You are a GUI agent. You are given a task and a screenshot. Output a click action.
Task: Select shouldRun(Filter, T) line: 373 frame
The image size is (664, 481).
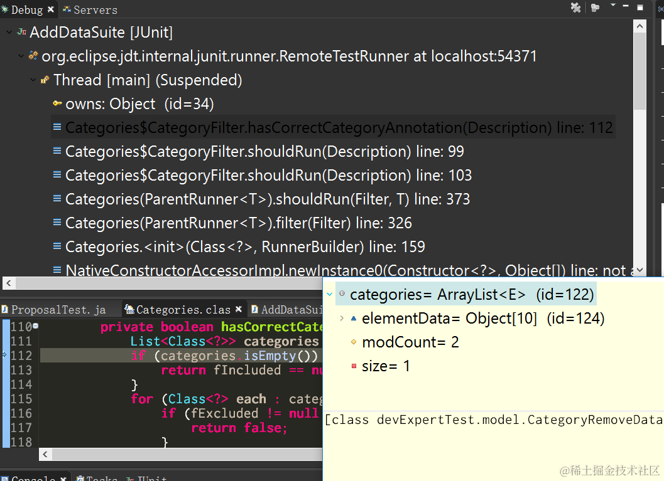point(267,199)
